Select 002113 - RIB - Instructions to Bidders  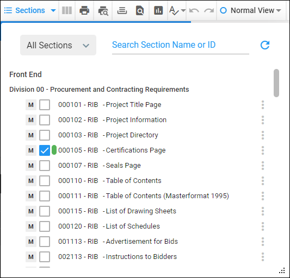tap(118, 257)
